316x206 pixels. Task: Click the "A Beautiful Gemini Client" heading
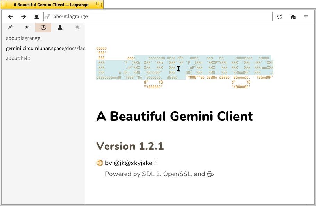pos(175,116)
